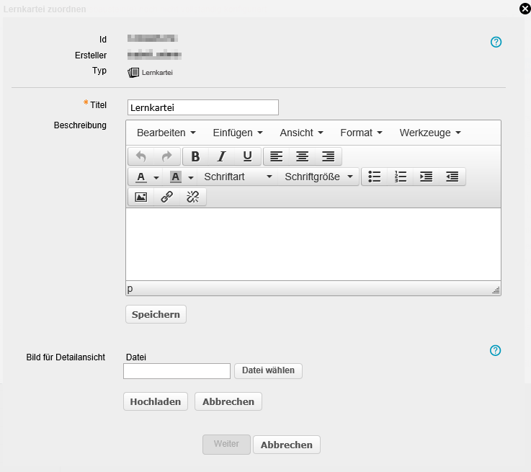Apply italic text formatting

click(221, 156)
